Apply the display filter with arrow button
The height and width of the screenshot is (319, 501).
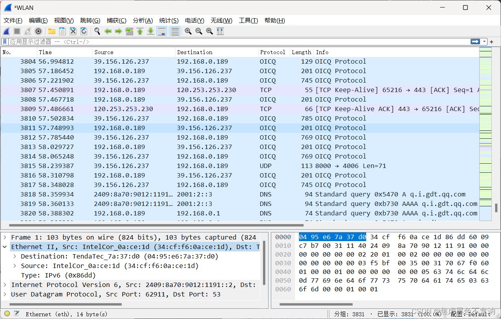(x=475, y=42)
